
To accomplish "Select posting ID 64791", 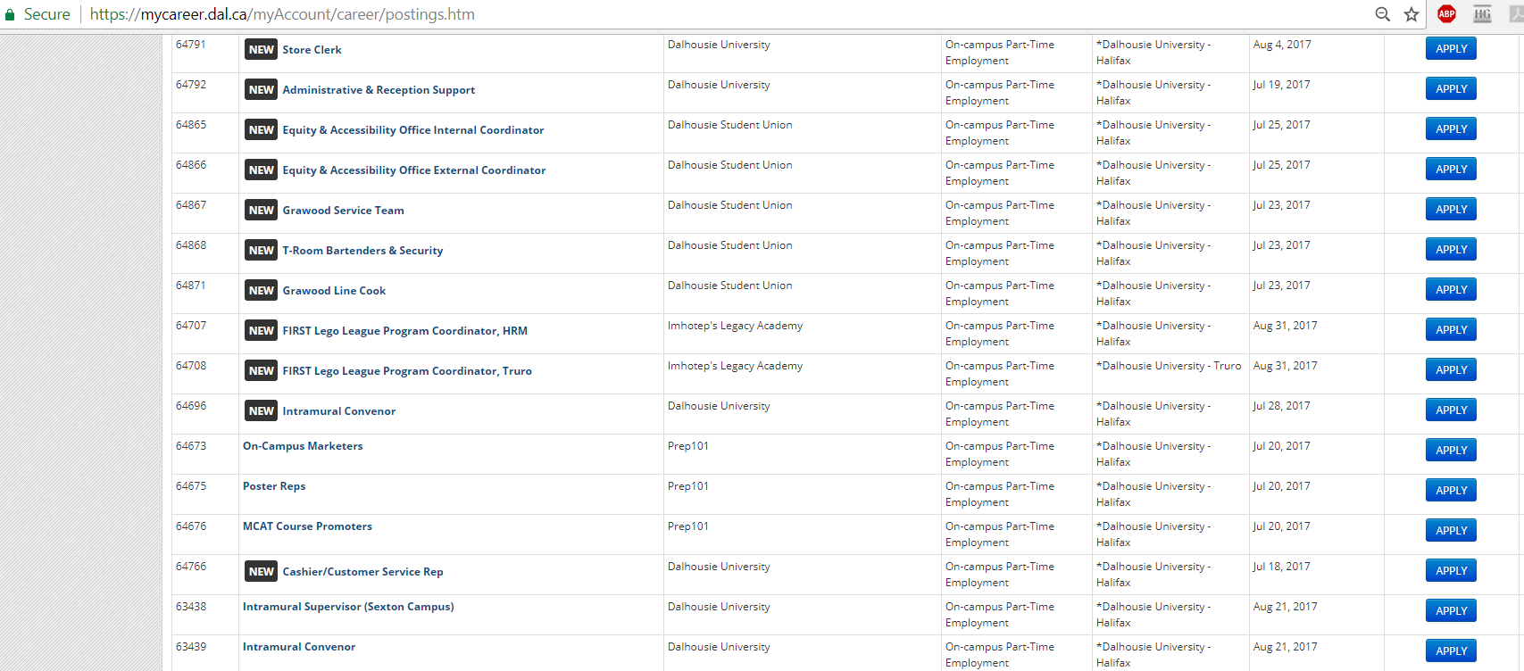I will point(191,45).
